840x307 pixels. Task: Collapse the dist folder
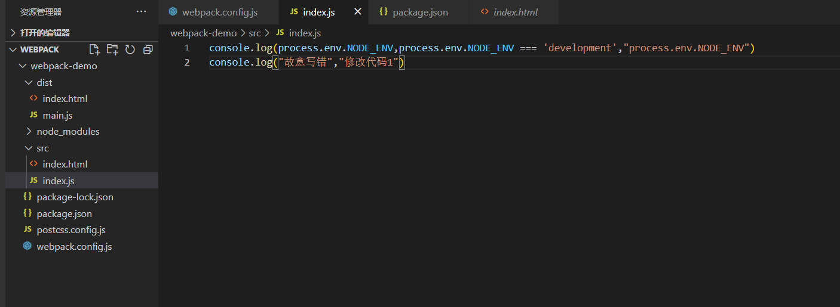(82, 82)
